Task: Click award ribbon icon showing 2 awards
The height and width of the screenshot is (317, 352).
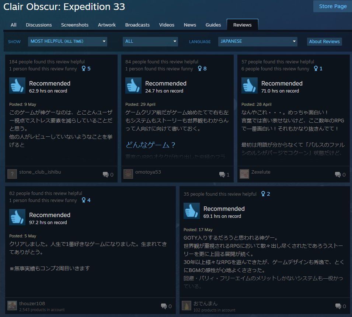Action: (263, 194)
